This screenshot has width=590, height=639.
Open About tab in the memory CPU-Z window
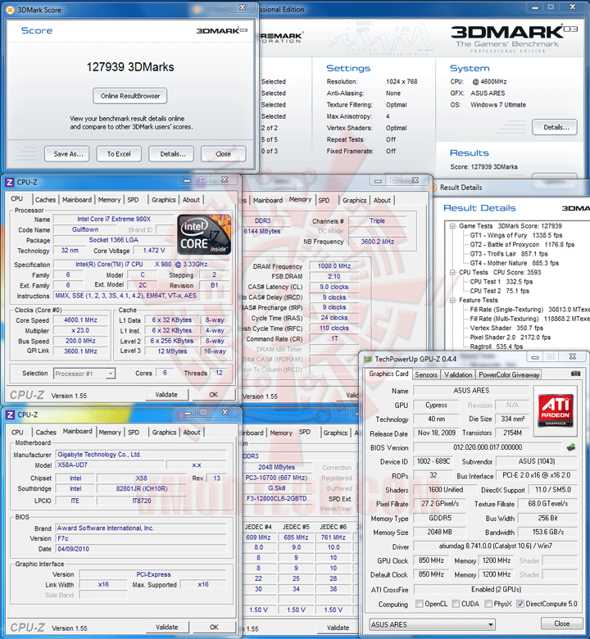coord(382,200)
